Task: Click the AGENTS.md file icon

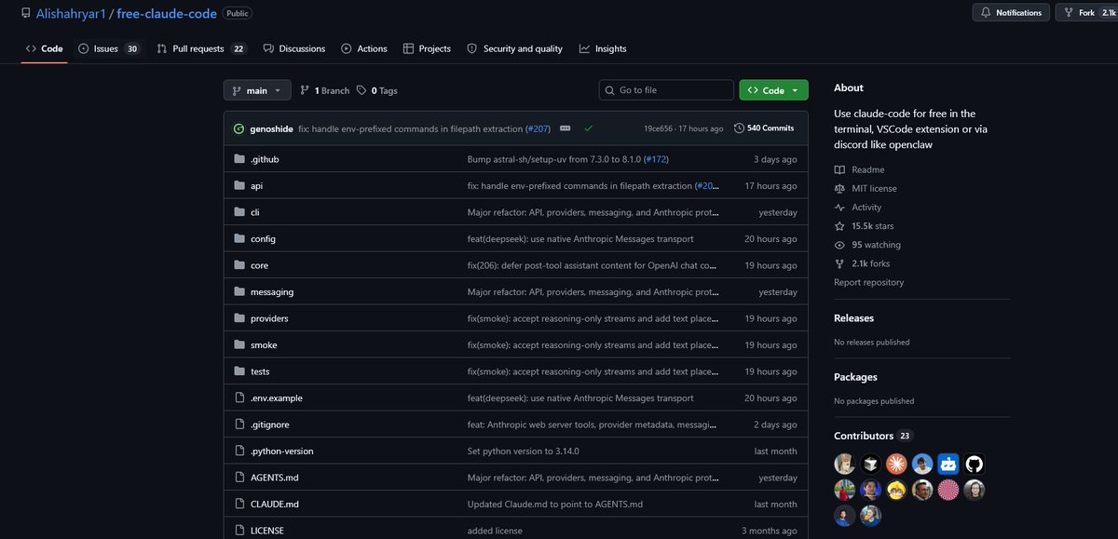Action: (239, 478)
